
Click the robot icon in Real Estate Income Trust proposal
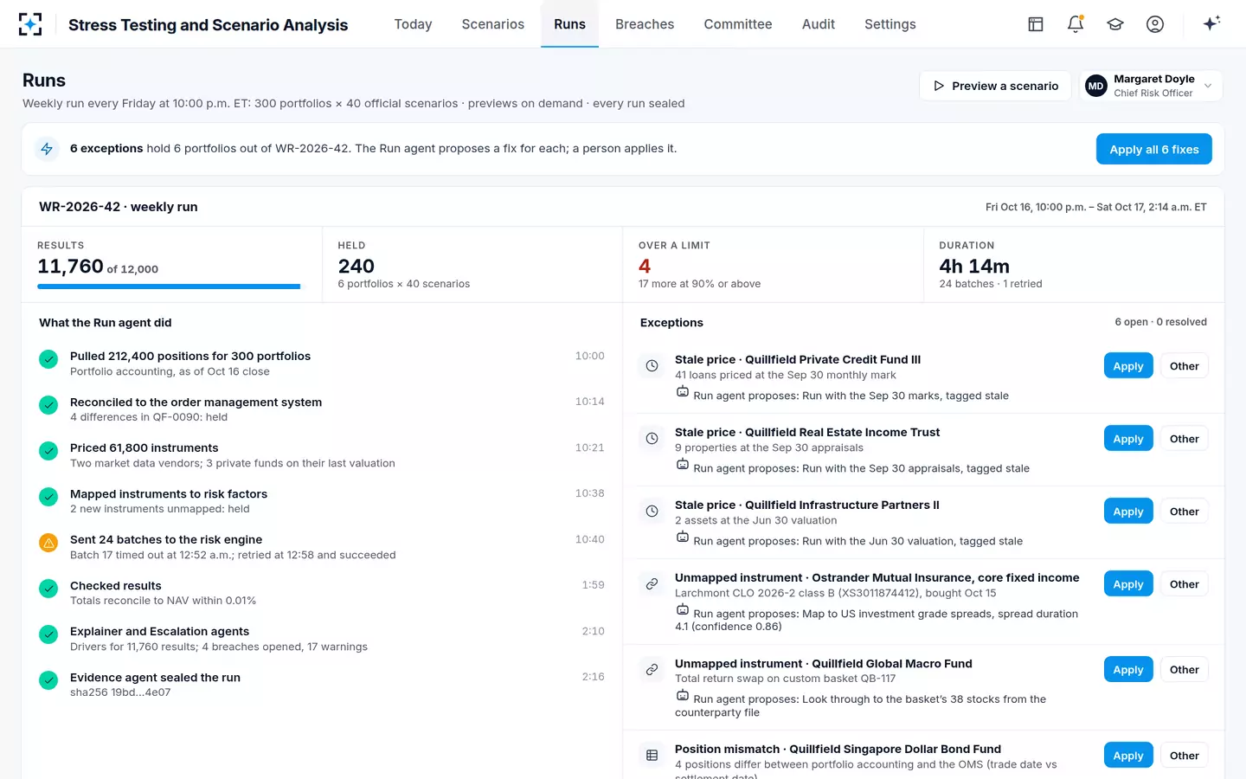point(683,465)
